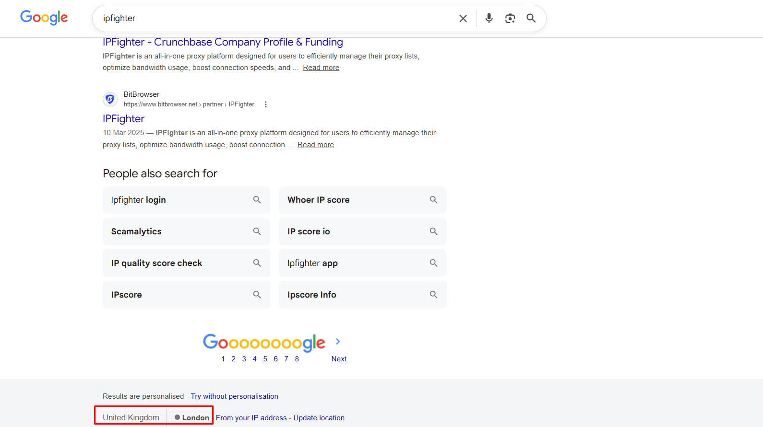
Task: Click the United Kingdom footer text
Action: [x=131, y=418]
